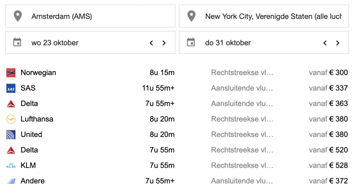Click the Norwegian airline logo icon
The image size is (356, 196).
coord(11,73)
